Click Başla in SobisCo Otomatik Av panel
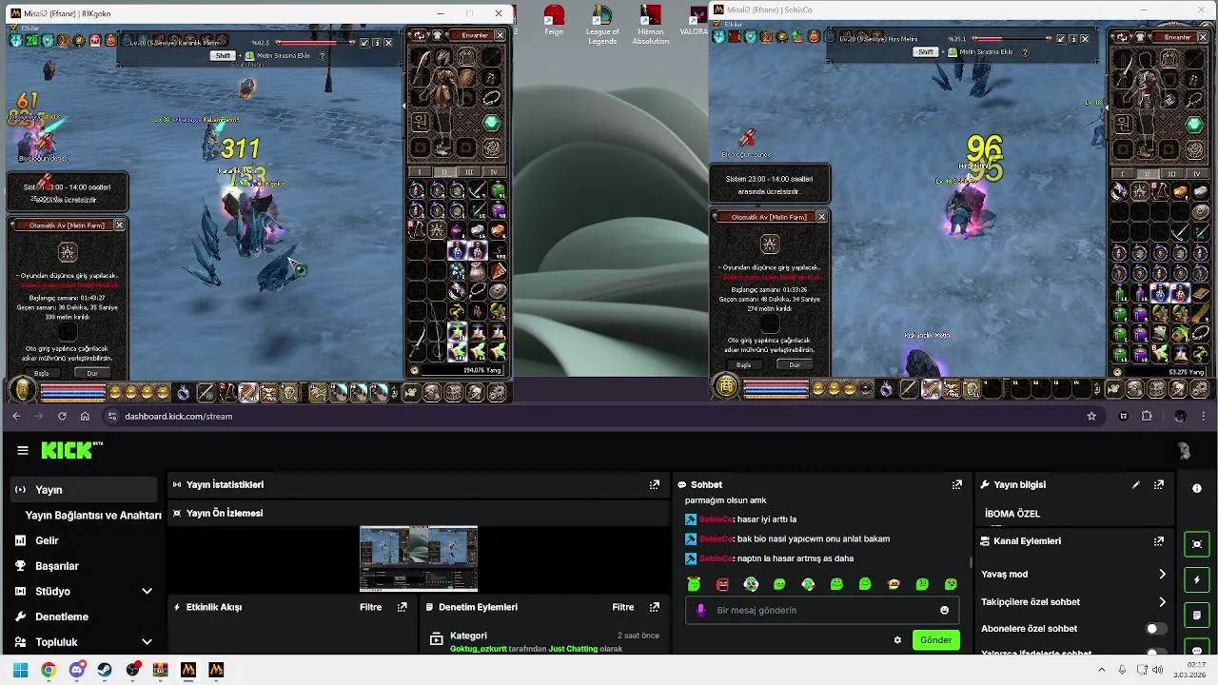This screenshot has height=685, width=1218. point(744,364)
